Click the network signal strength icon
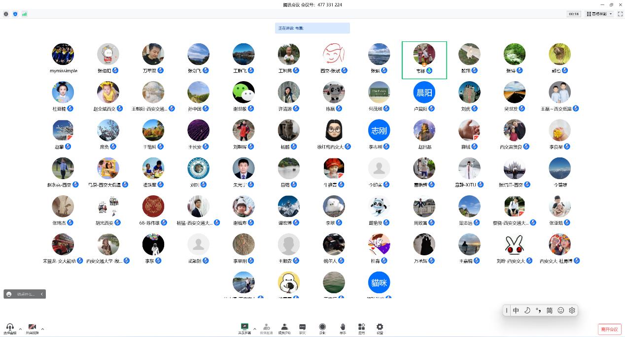 pyautogui.click(x=24, y=14)
